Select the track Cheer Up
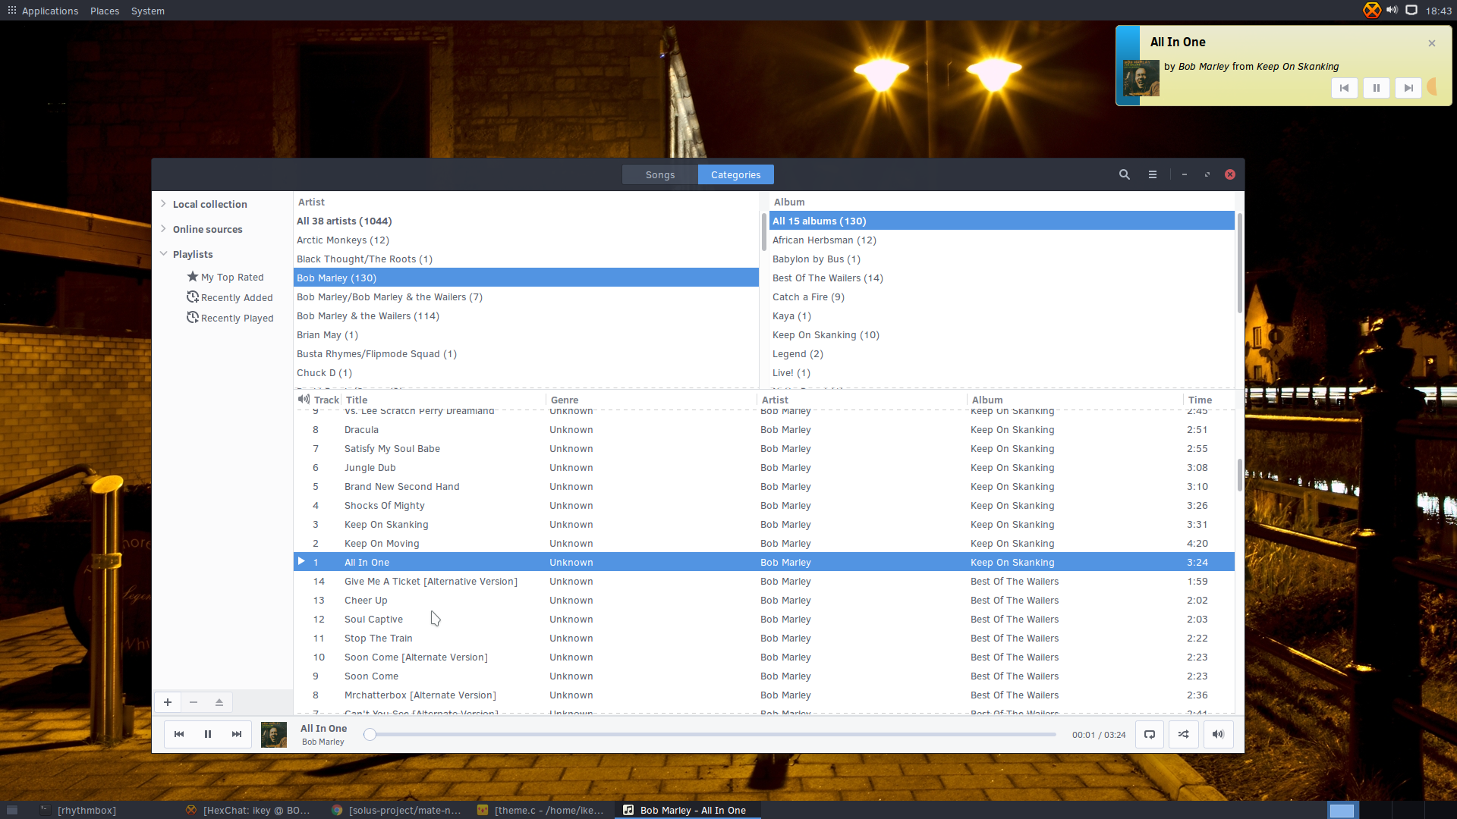1457x819 pixels. point(764,600)
